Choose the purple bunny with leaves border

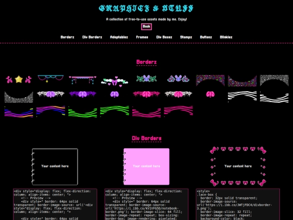pos(146,79)
